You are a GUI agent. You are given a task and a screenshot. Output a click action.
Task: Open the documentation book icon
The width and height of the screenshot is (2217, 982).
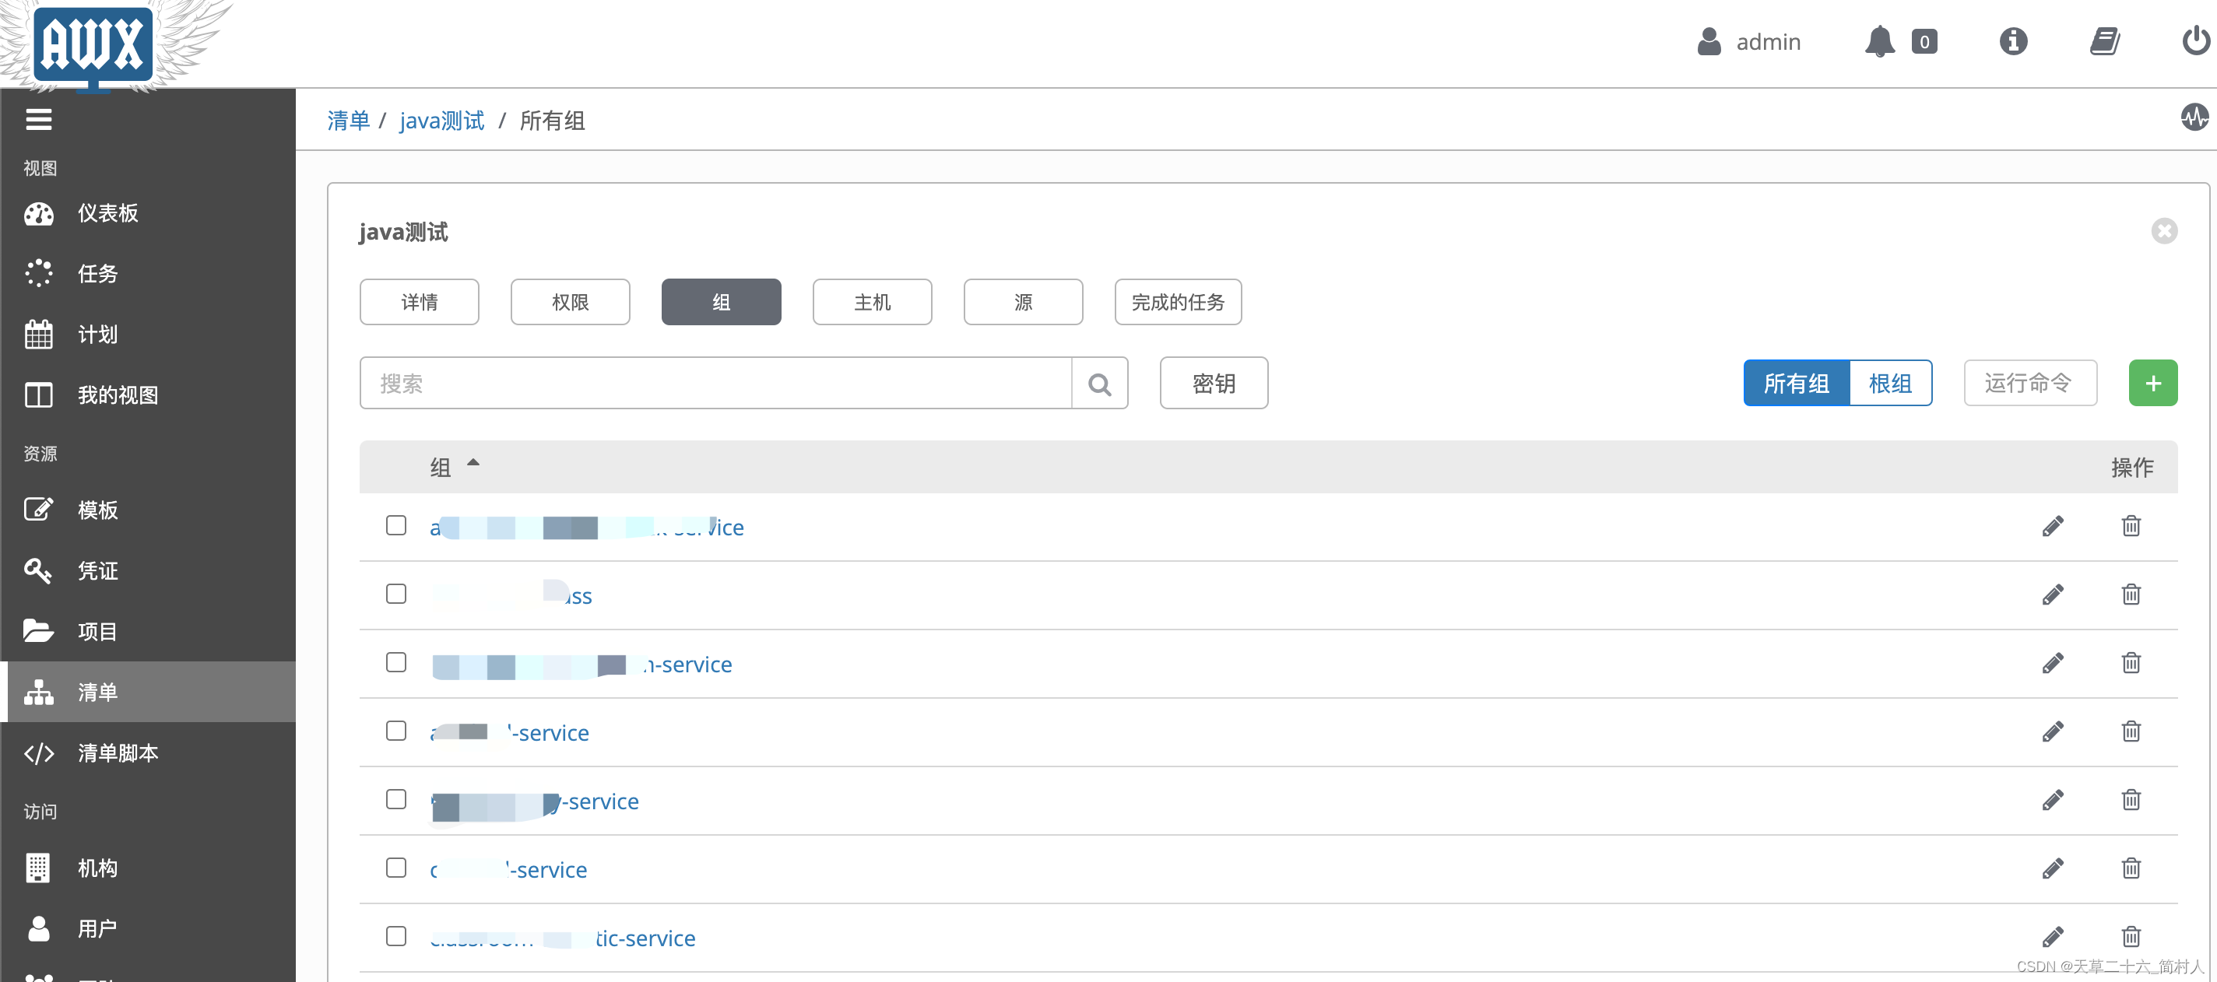(x=2104, y=41)
